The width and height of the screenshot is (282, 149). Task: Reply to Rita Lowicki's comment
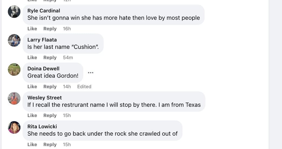(x=50, y=144)
